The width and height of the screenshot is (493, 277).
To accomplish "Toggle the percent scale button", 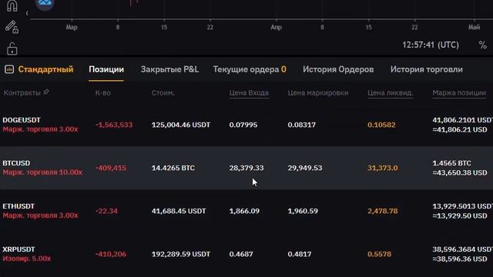I will tap(482, 45).
